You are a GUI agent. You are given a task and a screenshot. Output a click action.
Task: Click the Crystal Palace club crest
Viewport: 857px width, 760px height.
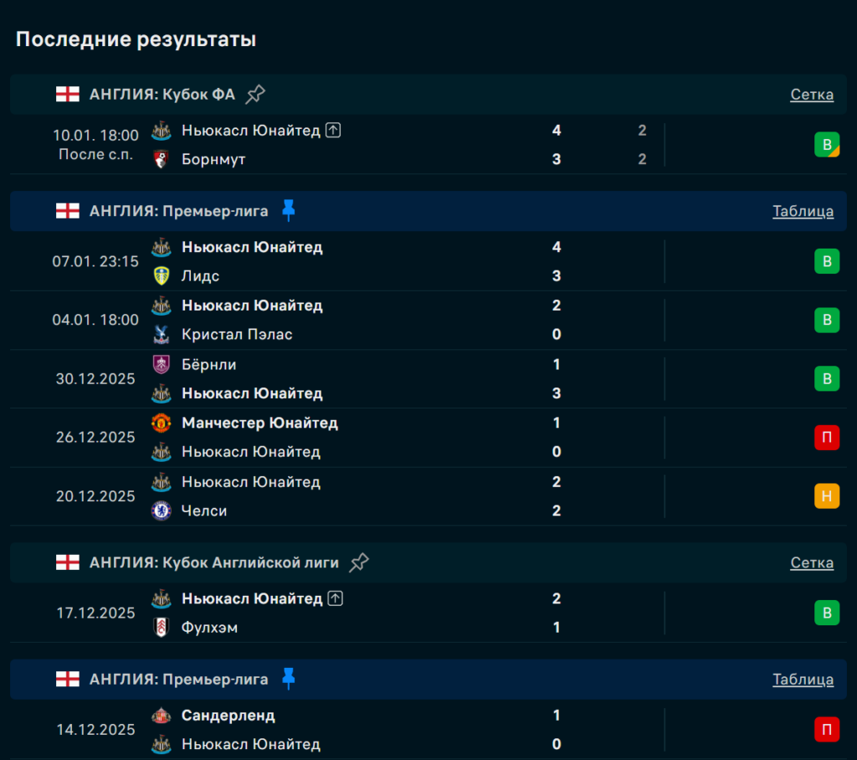(162, 335)
